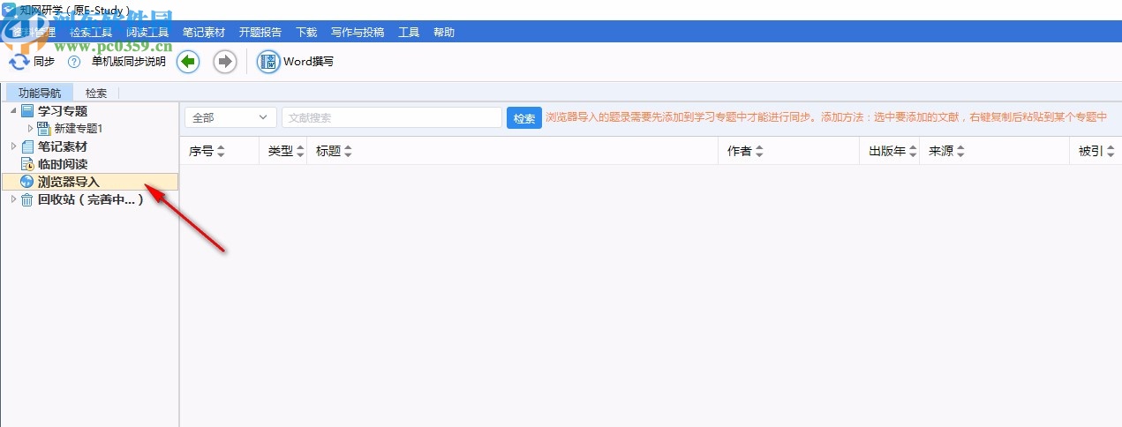Viewport: 1122px width, 427px height.
Task: Sort by the 来源 column arrows
Action: [x=960, y=152]
